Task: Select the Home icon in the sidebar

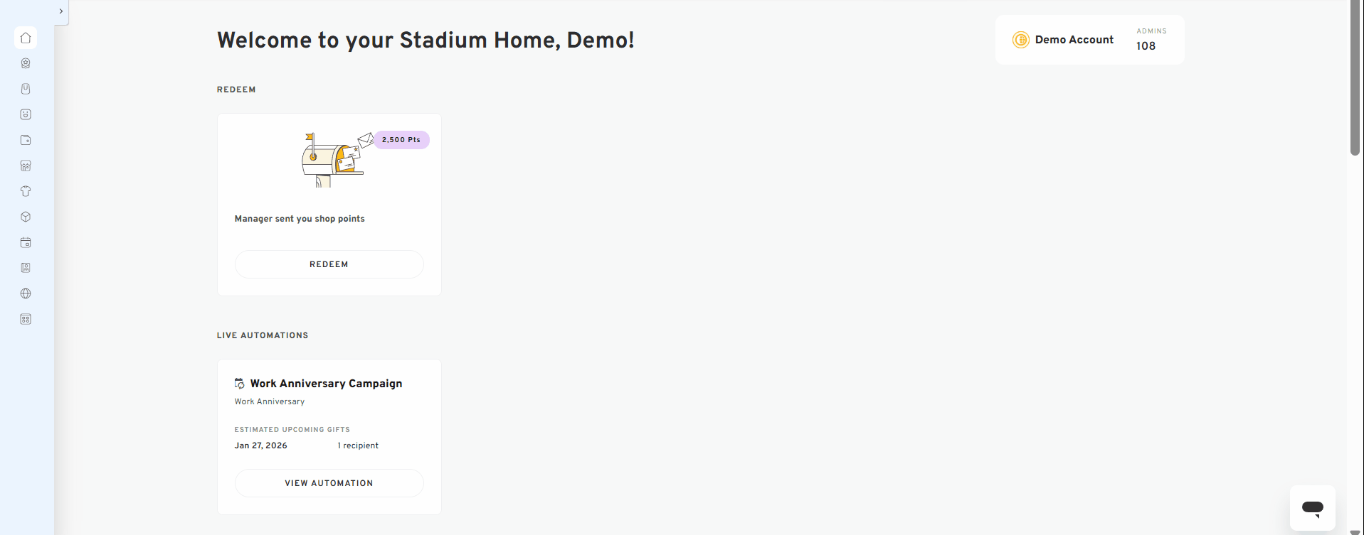Action: (26, 38)
